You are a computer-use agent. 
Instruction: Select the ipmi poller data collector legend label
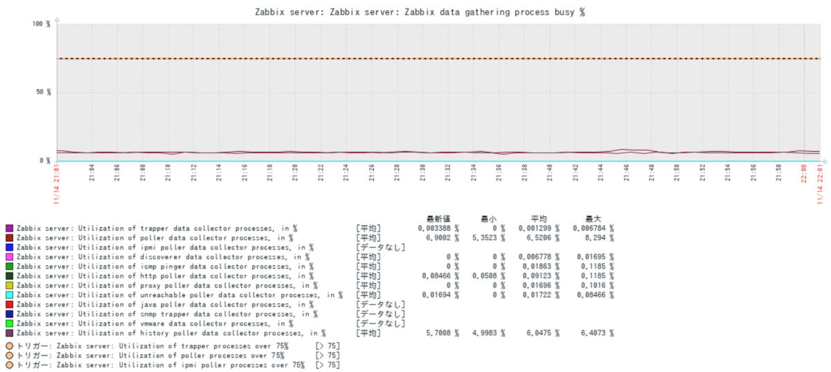[166, 247]
